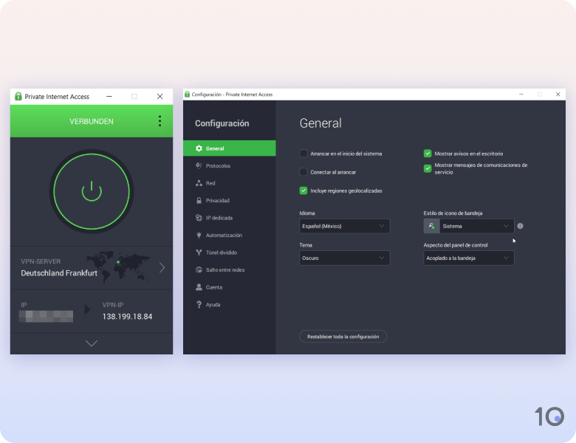Click the VERBUNDEN status label

(92, 121)
